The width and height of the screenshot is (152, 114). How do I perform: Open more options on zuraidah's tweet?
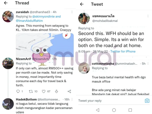(72, 12)
